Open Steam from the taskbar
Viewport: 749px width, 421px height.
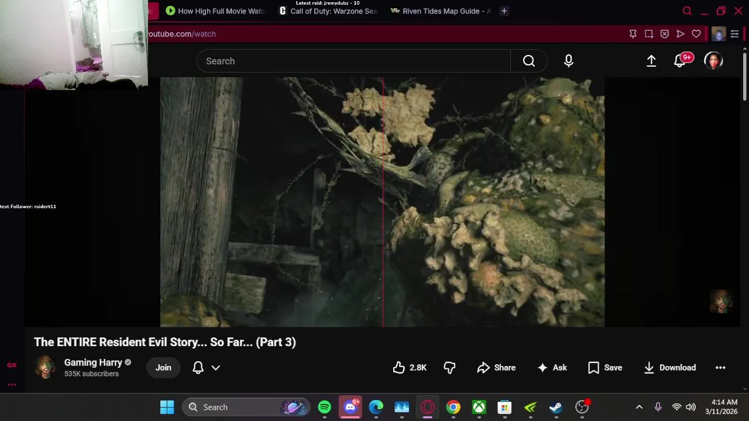pos(556,407)
